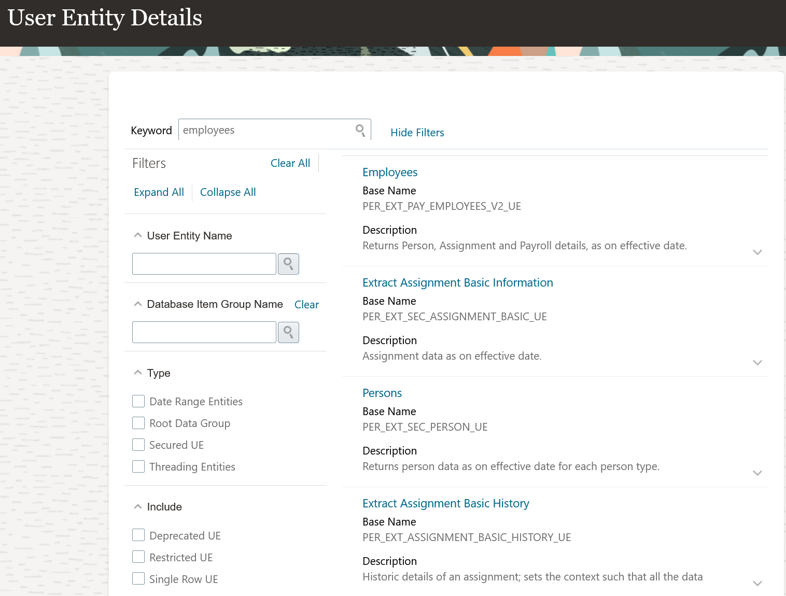Click the User Entity Details page title
The image size is (786, 596).
(105, 18)
